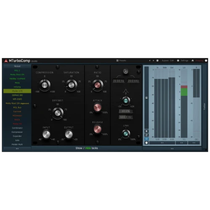Image resolution: width=210 pixels, height=210 pixels.
Task: Click the question mark help icon in the title bar
Action: pos(206,60)
